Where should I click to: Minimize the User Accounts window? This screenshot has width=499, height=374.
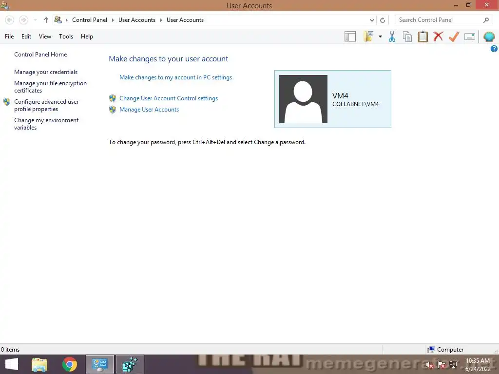coord(456,5)
